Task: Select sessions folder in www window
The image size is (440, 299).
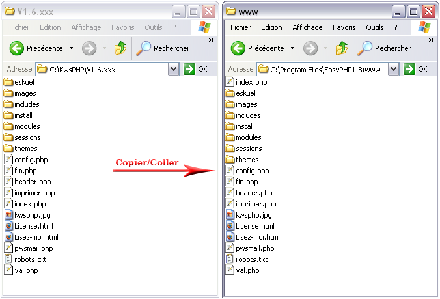Action: [x=244, y=149]
